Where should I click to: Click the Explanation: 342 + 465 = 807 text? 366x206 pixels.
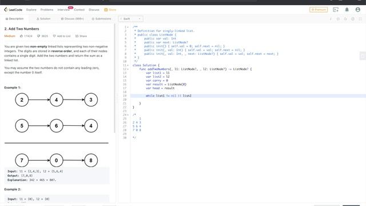pyautogui.click(x=32, y=180)
